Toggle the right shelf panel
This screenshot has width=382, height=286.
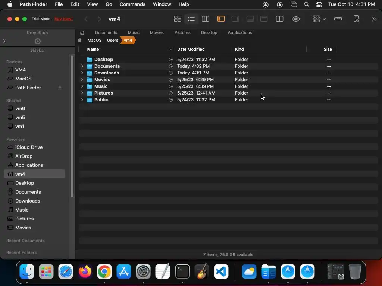235,19
